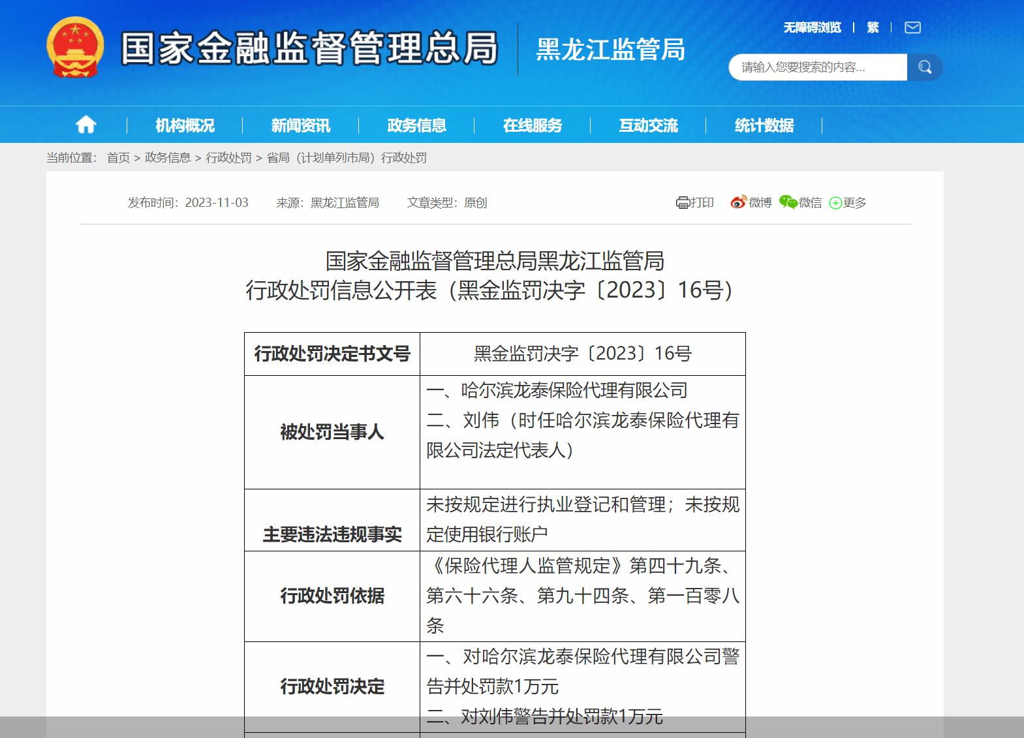This screenshot has height=738, width=1024.
Task: Open the 政务信息 menu
Action: click(416, 125)
